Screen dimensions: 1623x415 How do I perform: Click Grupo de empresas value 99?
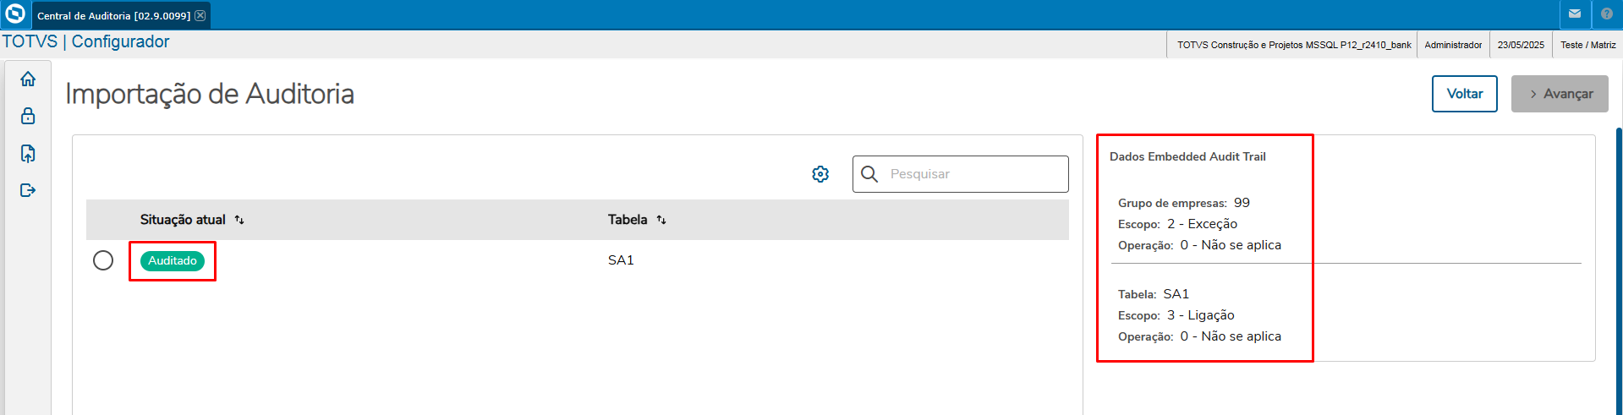tap(1242, 203)
